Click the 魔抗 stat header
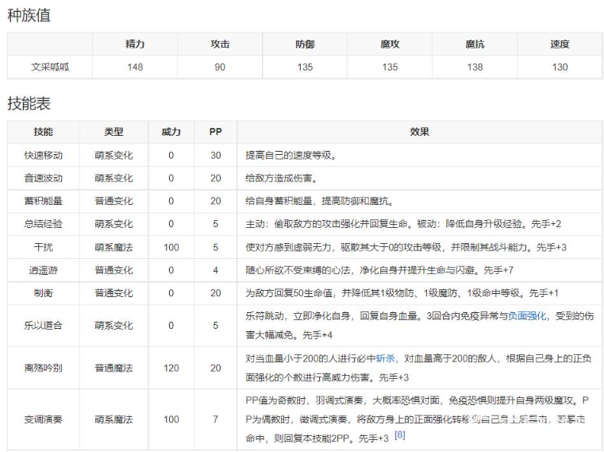604x452 pixels. pos(475,44)
